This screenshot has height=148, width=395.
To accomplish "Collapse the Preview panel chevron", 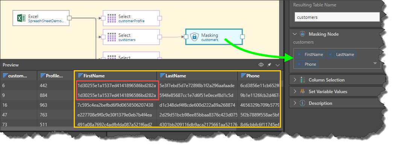I will point(278,65).
